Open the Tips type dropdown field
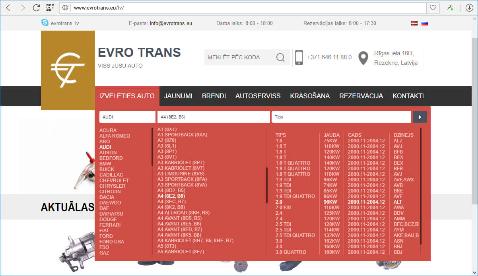 pyautogui.click(x=341, y=117)
